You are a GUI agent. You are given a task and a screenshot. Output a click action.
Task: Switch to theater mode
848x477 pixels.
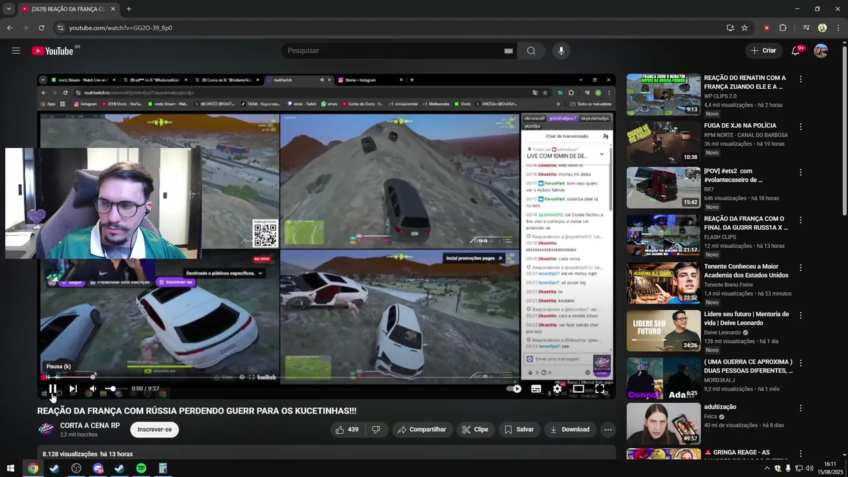coord(578,389)
